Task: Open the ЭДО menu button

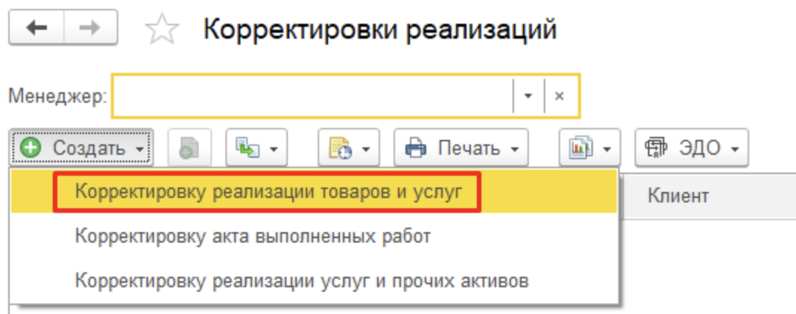Action: 690,148
